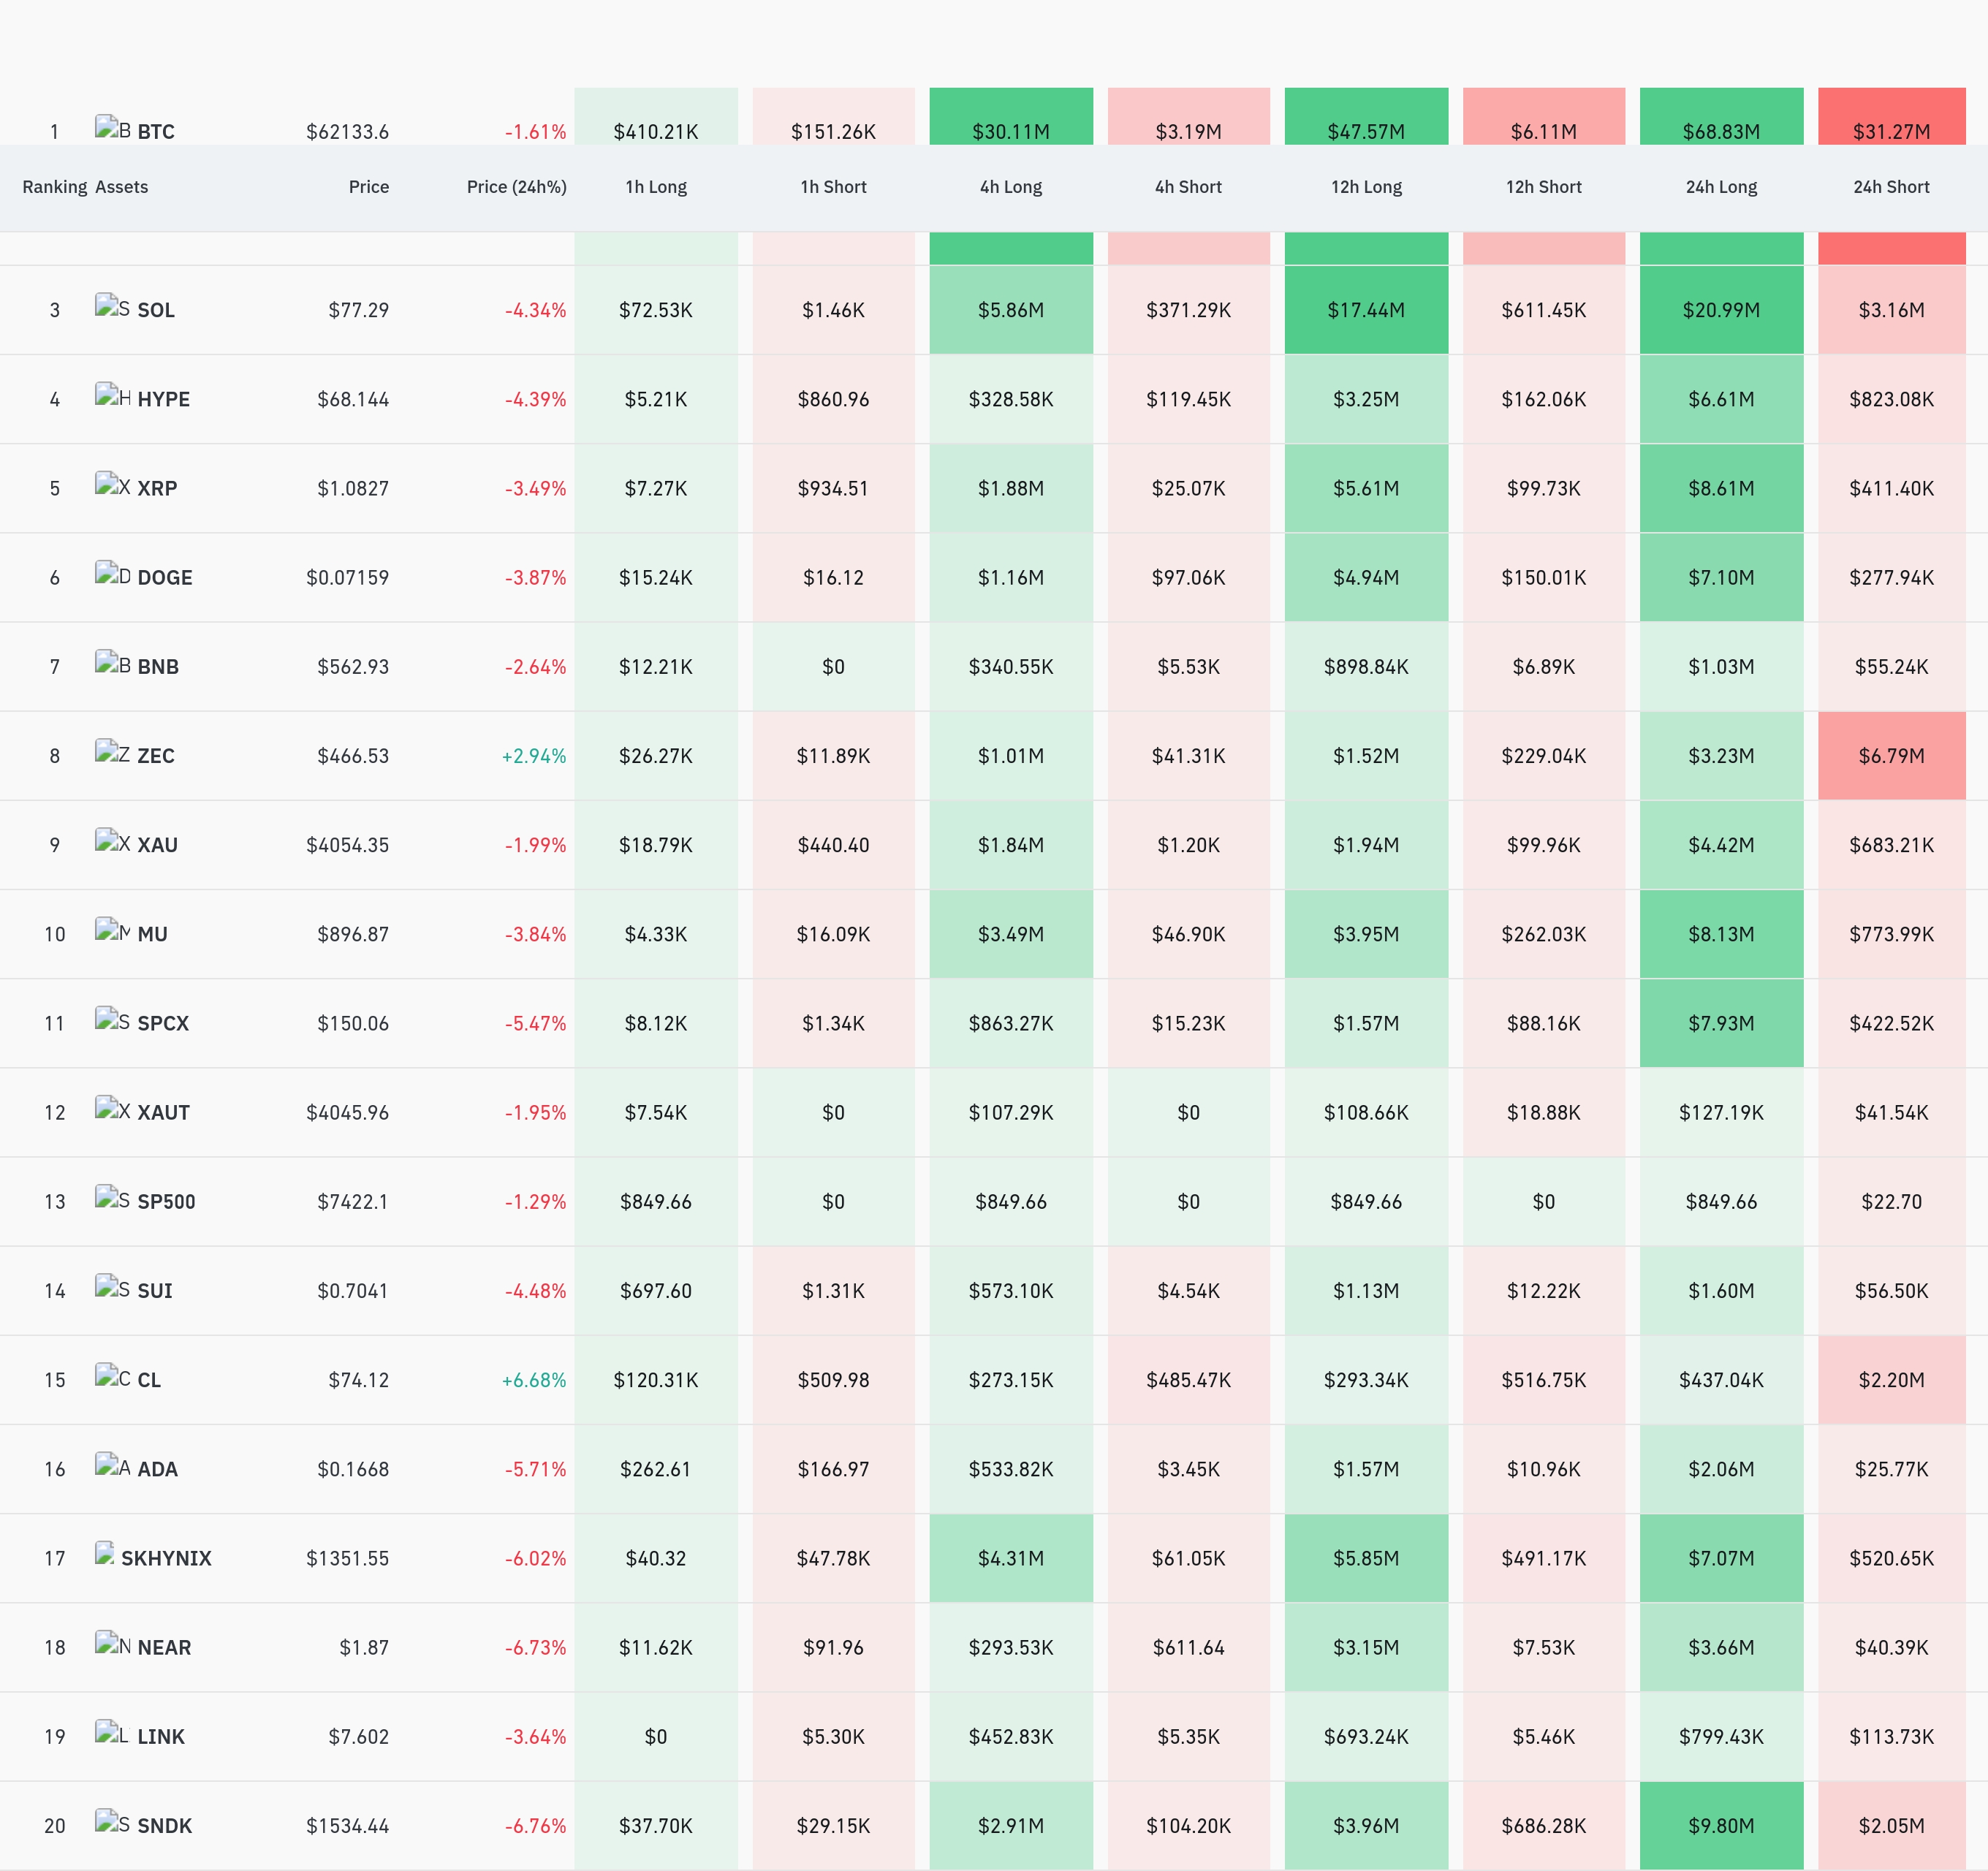Click SOL 12h Long $17.44M cell

point(1366,310)
